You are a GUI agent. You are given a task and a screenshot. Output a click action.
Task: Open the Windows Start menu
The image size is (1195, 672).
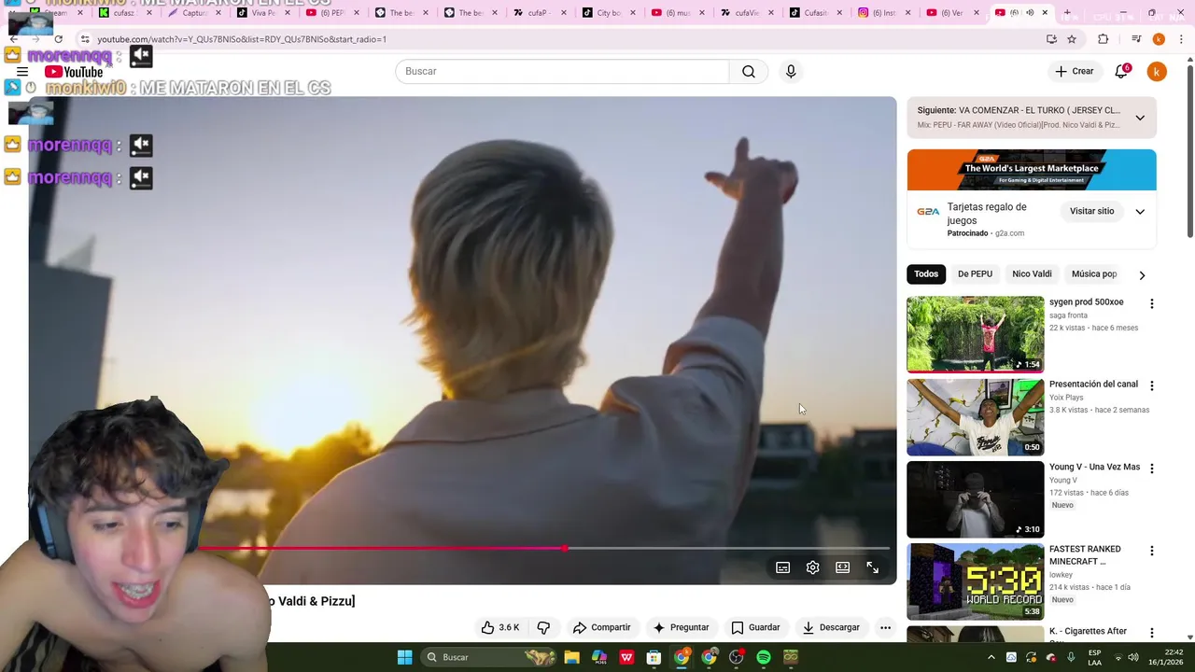pyautogui.click(x=404, y=657)
